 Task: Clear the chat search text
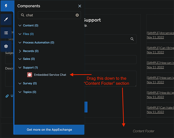point(77,15)
